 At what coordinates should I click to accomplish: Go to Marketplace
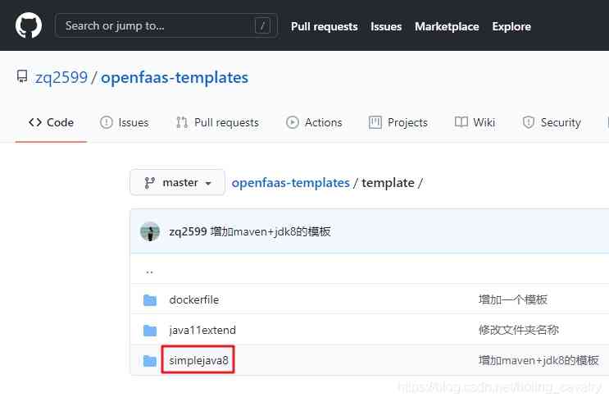[x=447, y=26]
